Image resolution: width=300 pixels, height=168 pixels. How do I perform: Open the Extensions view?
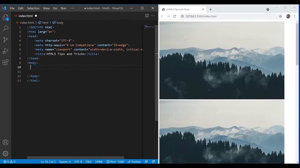(5, 62)
